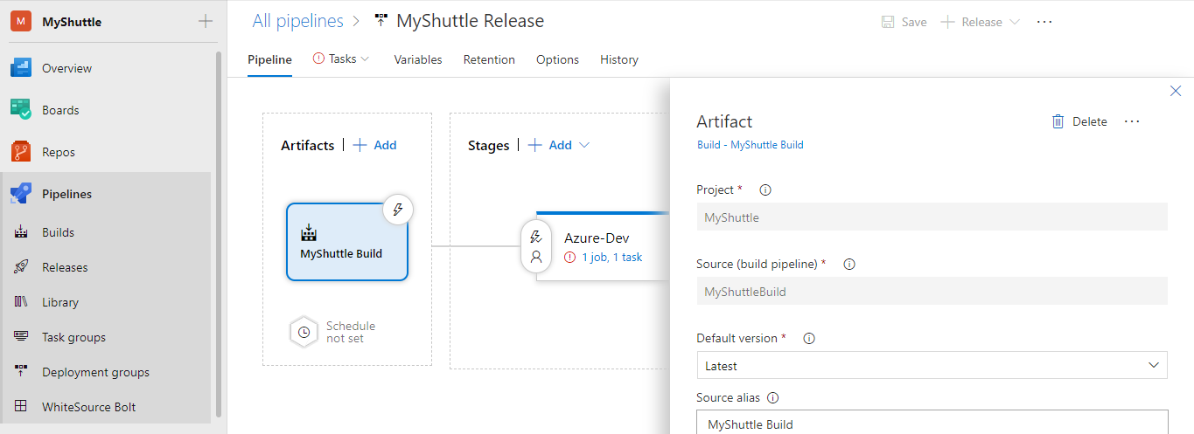Open the Schedule not set clock icon
Screen dimensions: 1194x434
(304, 332)
